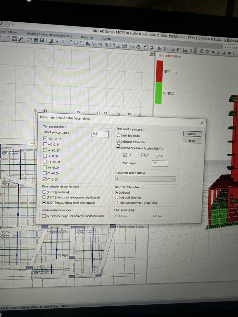Select 'Değişken tek modlu' radio option
This screenshot has width=238, height=317.
tap(118, 141)
